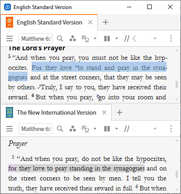181x194 pixels.
Task: Open the NIV panel kebab menu
Action: 171,129
